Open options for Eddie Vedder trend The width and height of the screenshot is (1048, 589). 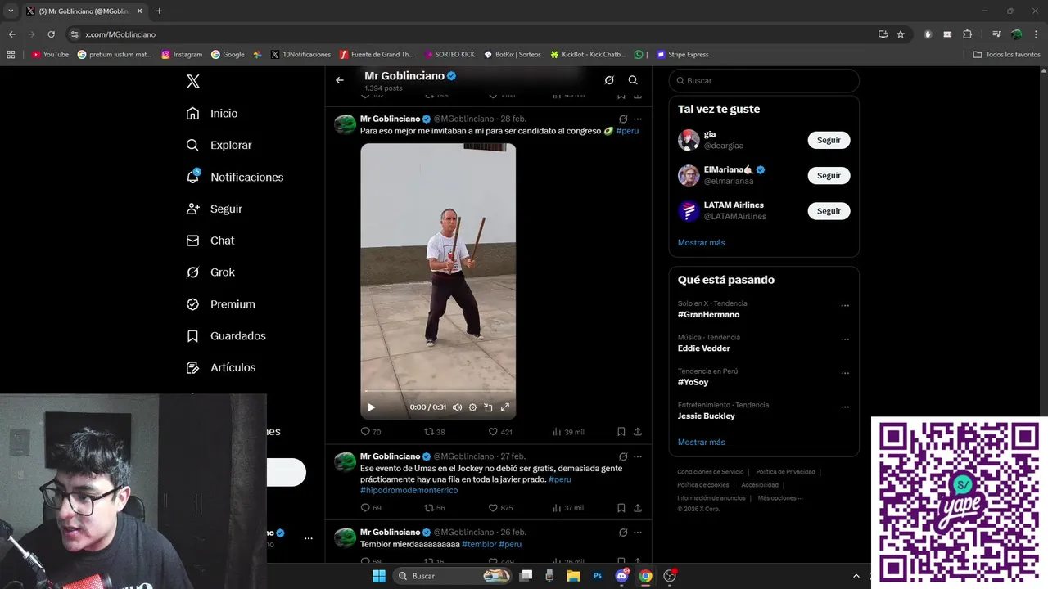tap(845, 339)
